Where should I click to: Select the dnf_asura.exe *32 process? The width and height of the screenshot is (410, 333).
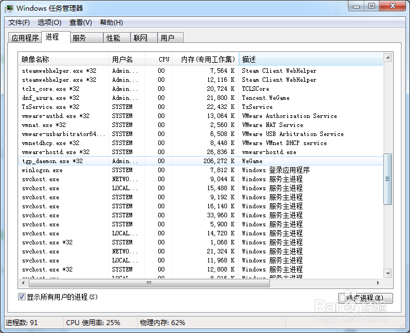pos(201,98)
